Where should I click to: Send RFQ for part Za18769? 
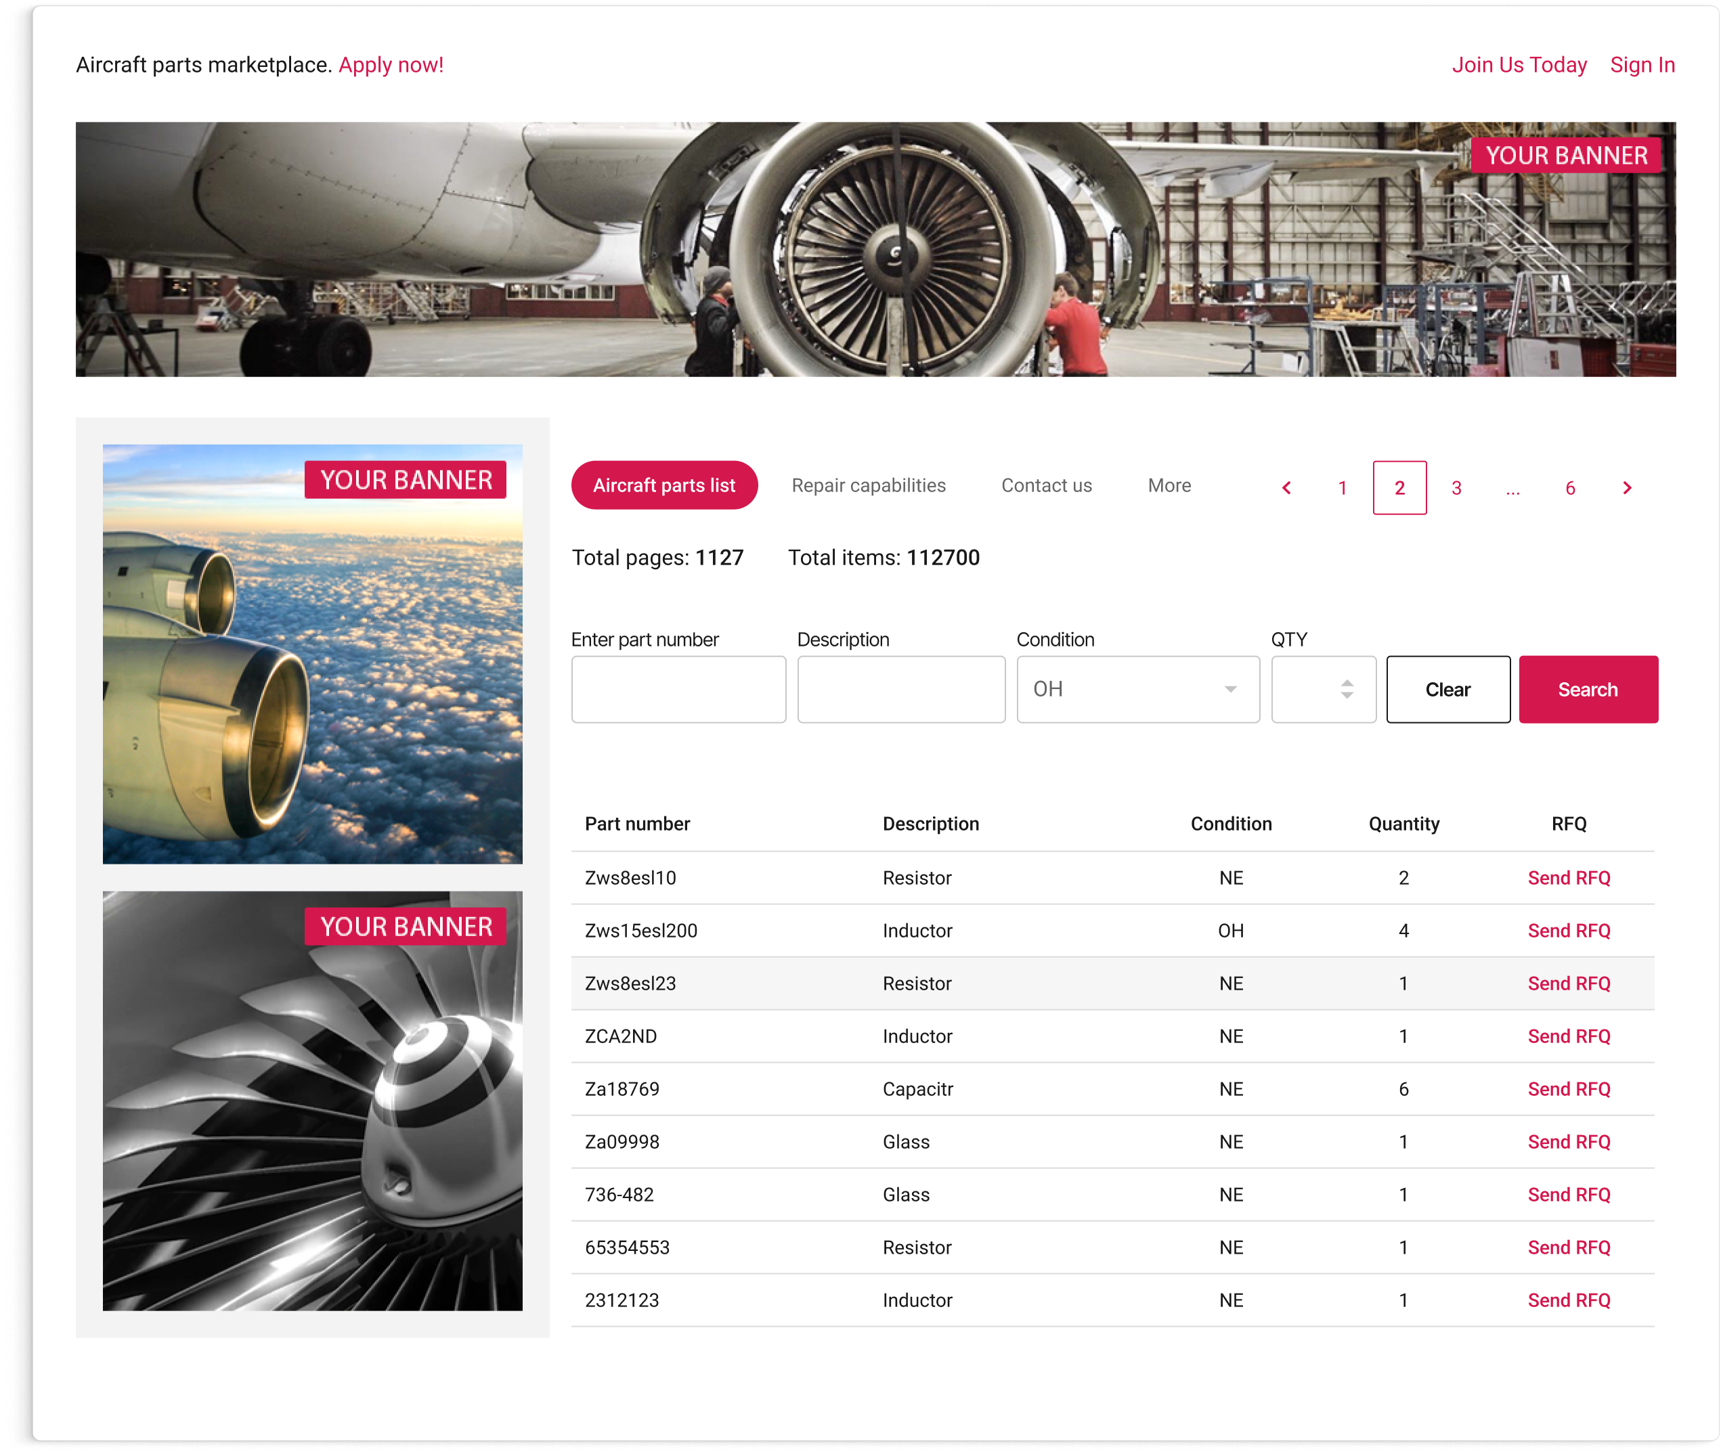point(1568,1088)
